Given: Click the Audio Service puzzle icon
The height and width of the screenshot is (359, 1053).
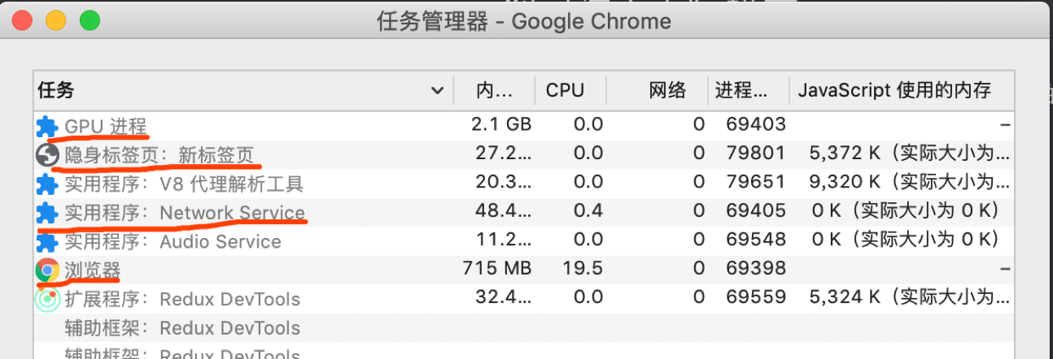Looking at the screenshot, I should [47, 242].
